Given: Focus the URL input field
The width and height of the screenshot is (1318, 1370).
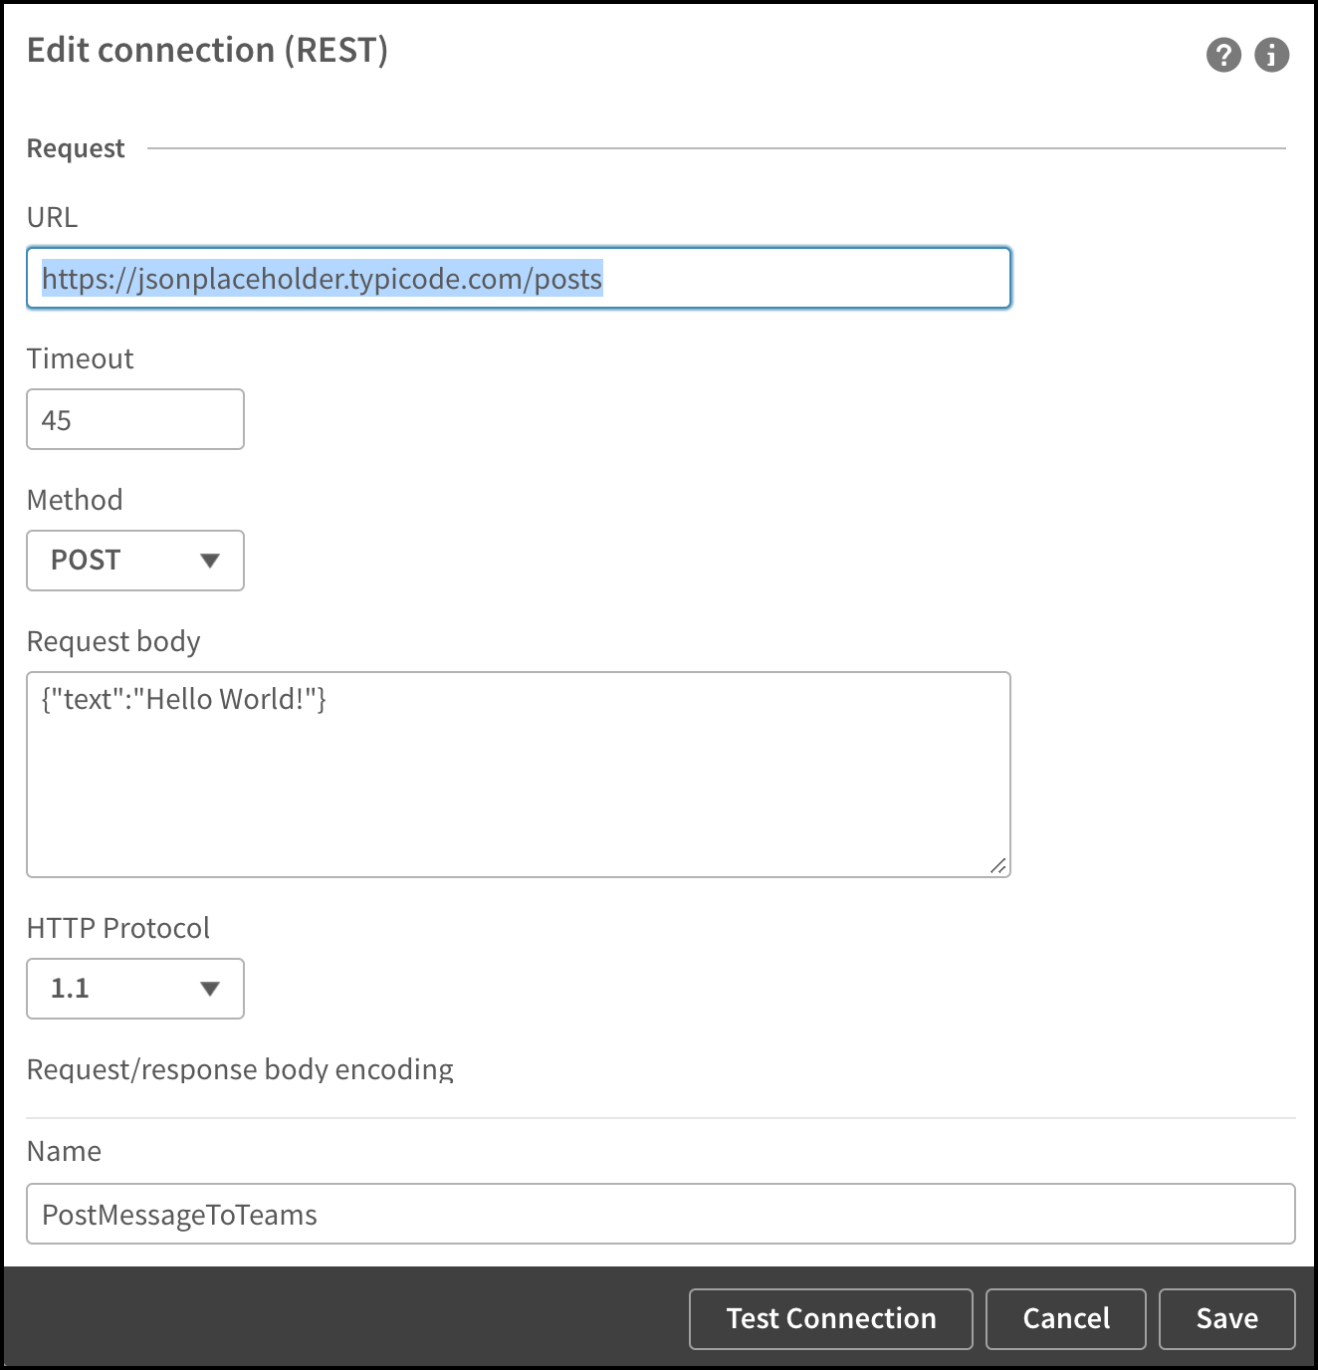Looking at the screenshot, I should [x=519, y=278].
